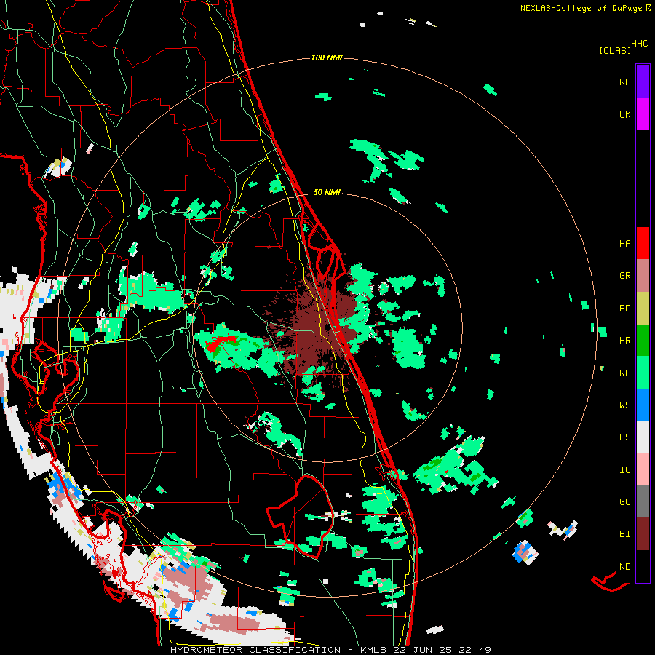The width and height of the screenshot is (655, 655).
Task: Click the UK magenta legend swatch
Action: tap(643, 114)
